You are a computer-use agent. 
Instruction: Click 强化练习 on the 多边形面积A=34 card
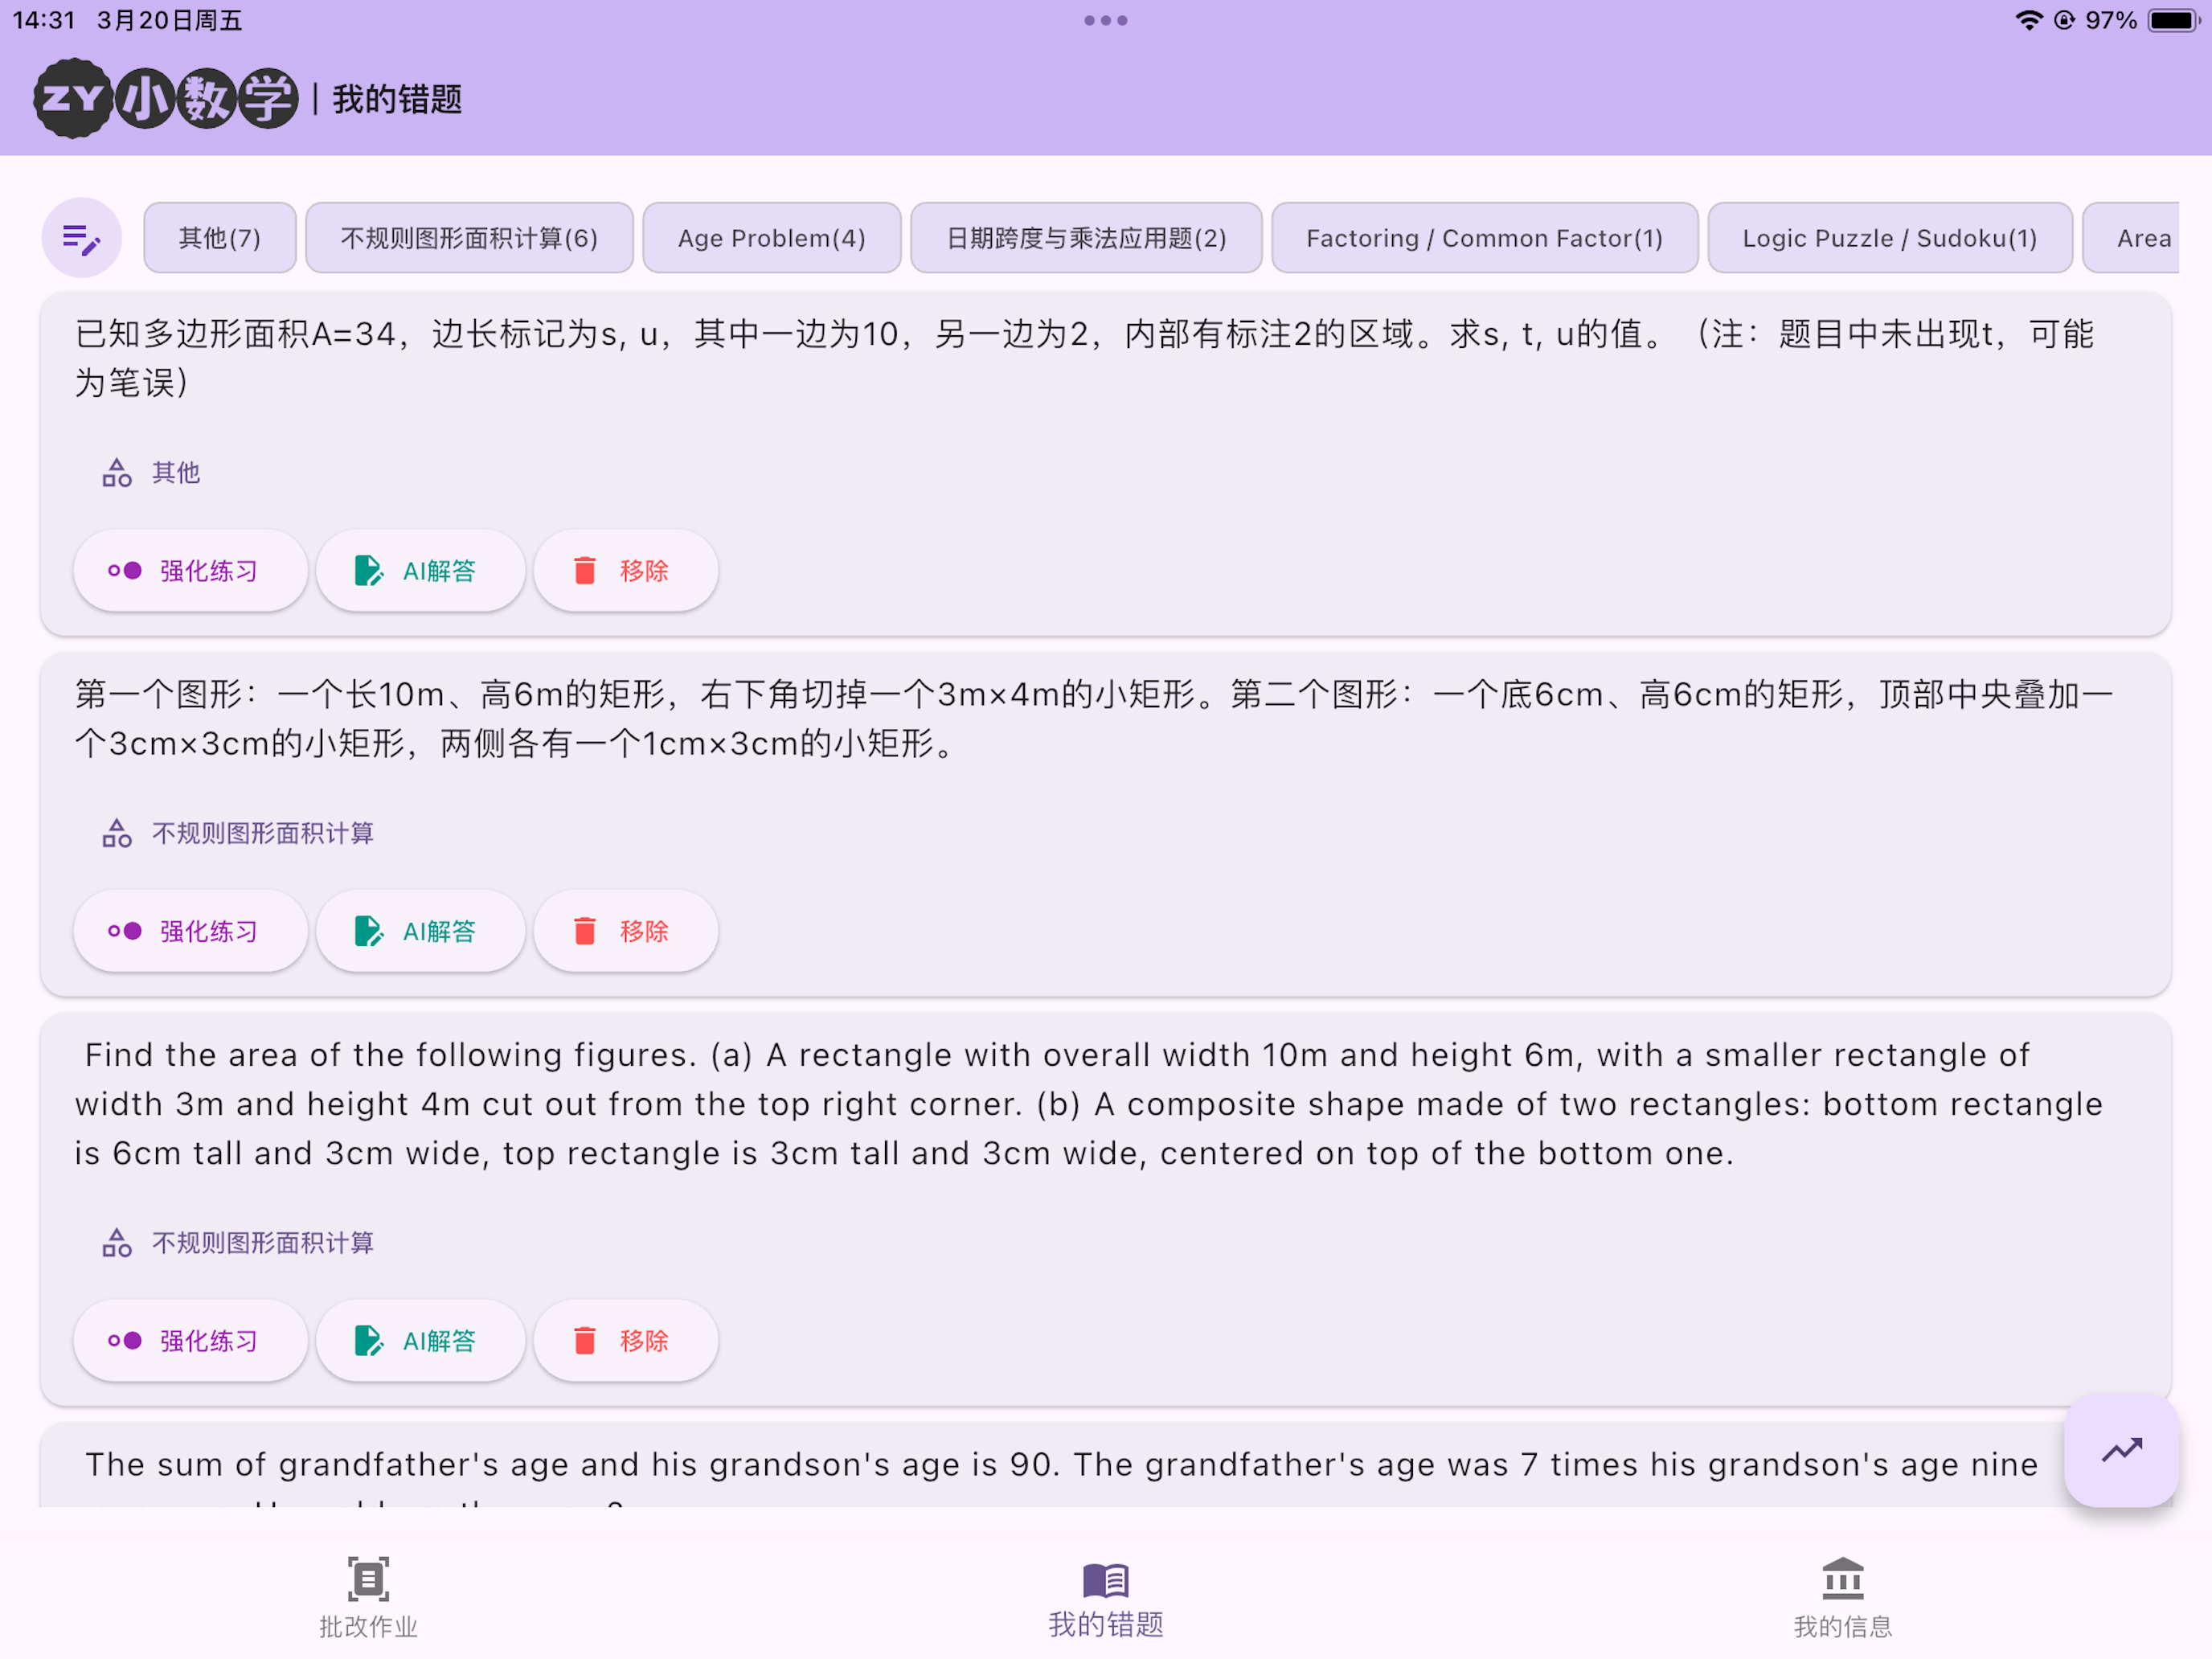190,571
